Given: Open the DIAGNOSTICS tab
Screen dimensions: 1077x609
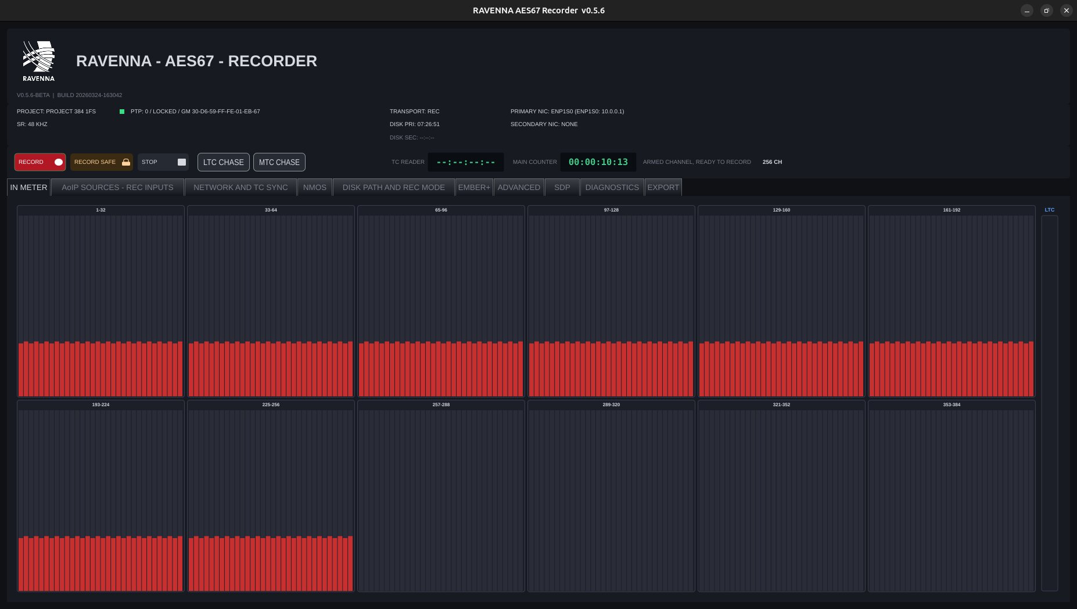Looking at the screenshot, I should coord(612,187).
